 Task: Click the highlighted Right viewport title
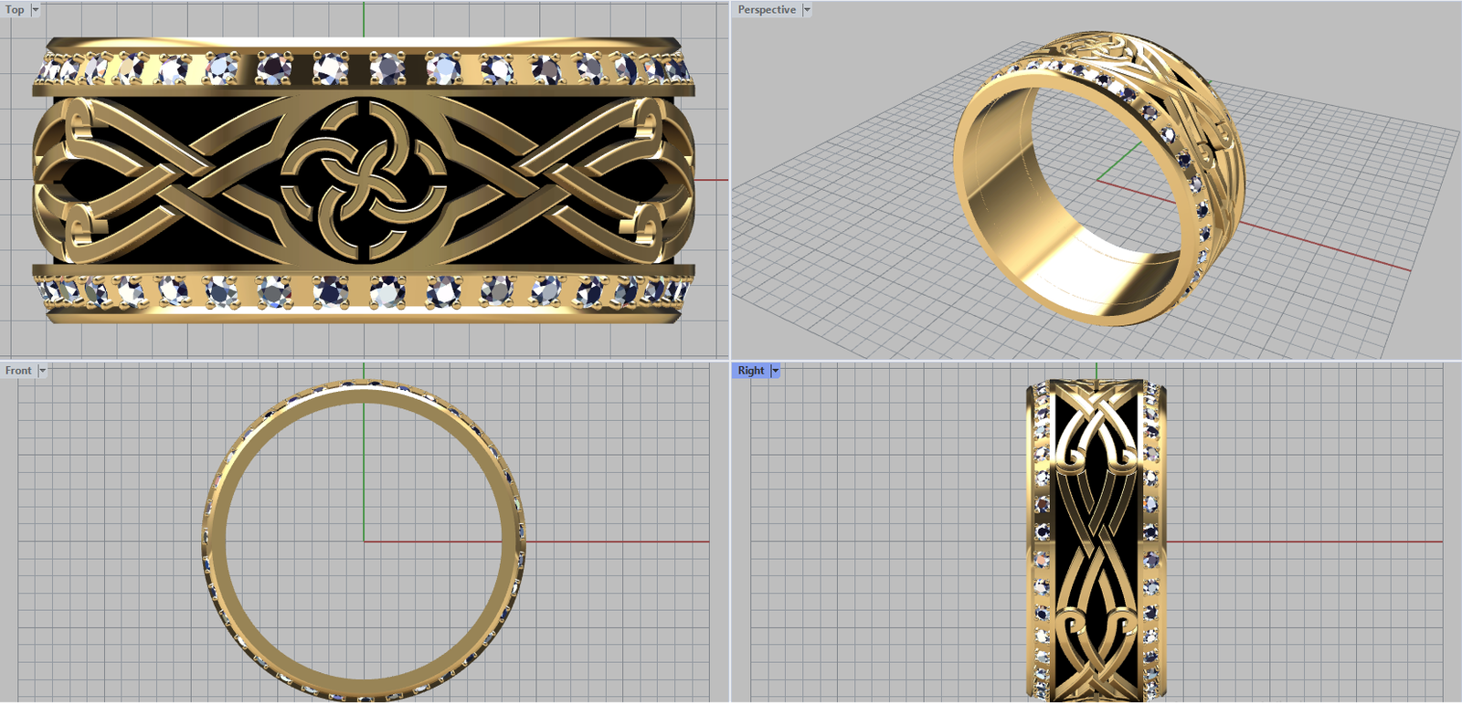click(x=750, y=371)
